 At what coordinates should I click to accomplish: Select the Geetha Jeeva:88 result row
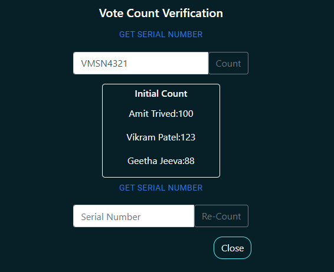(161, 161)
